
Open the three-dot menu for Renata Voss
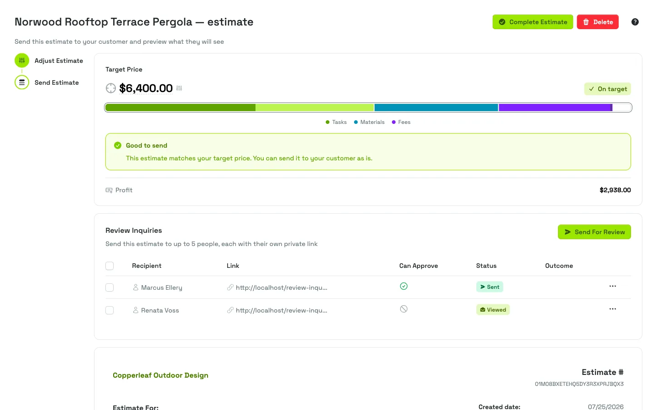coord(613,309)
